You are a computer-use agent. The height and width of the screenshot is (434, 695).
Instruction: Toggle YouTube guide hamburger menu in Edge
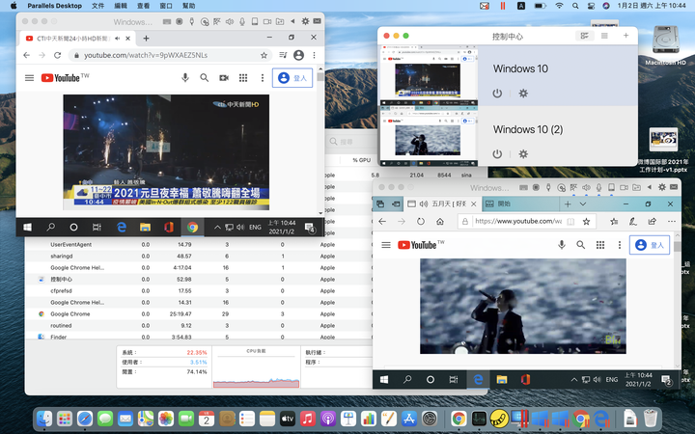[x=386, y=245]
